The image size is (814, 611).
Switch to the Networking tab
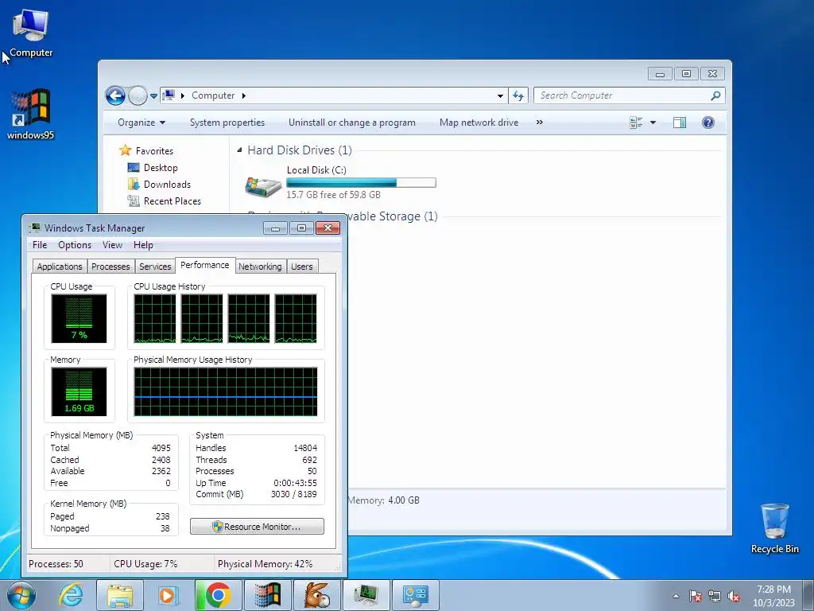click(x=260, y=267)
